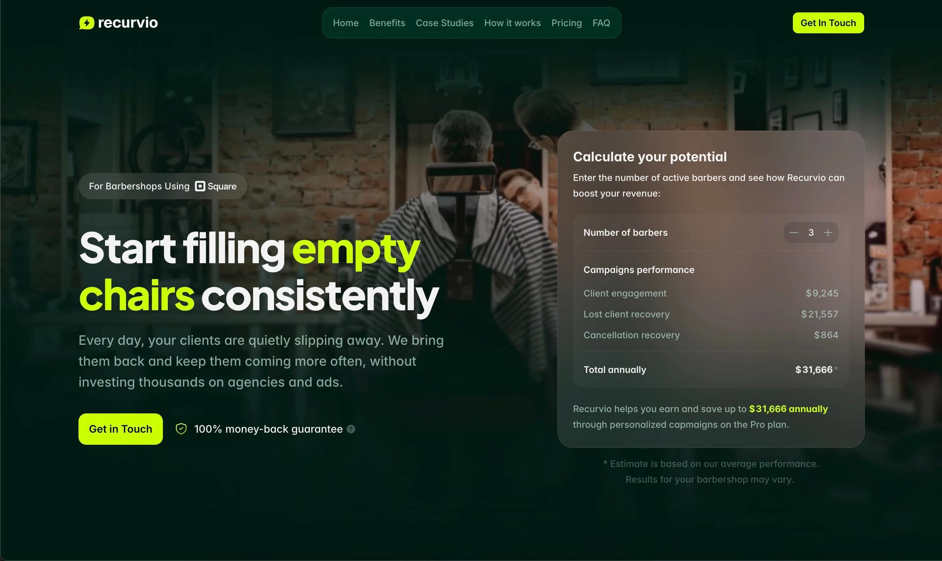Click the header Get In Touch button
Viewport: 942px width, 561px height.
pyautogui.click(x=828, y=23)
